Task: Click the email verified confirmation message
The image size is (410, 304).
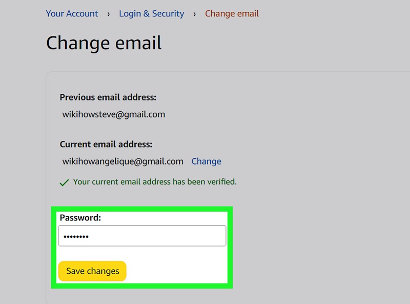Action: click(x=155, y=182)
